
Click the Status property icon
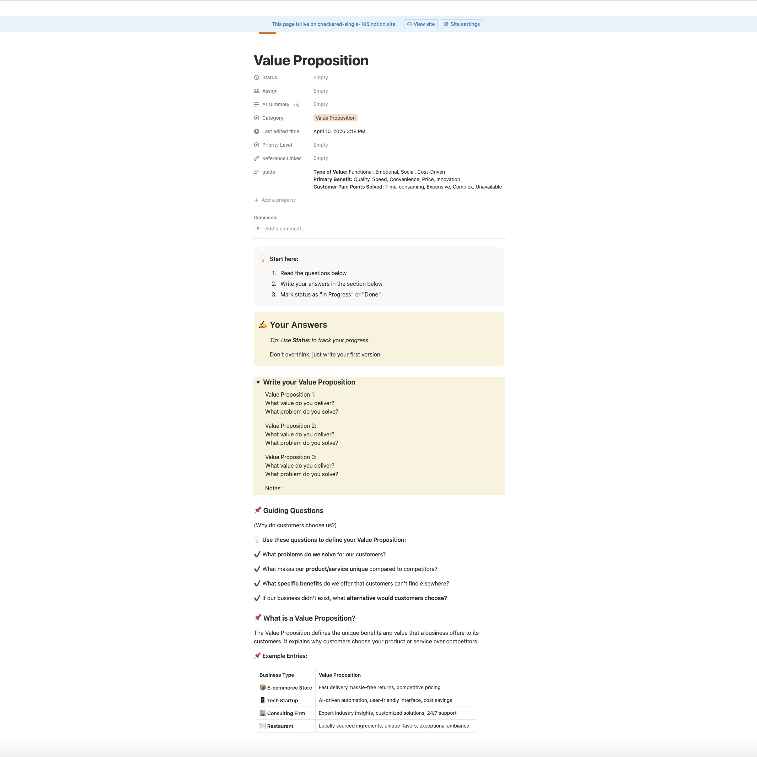[257, 77]
